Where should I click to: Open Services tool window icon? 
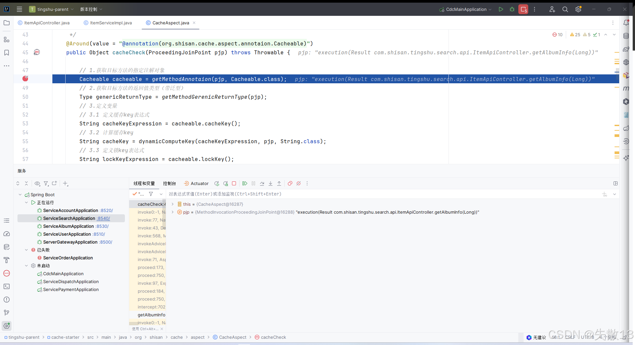(7, 326)
